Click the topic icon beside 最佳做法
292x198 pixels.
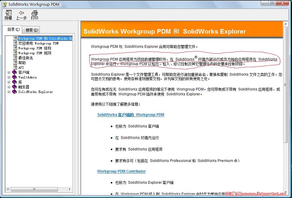tap(15, 58)
